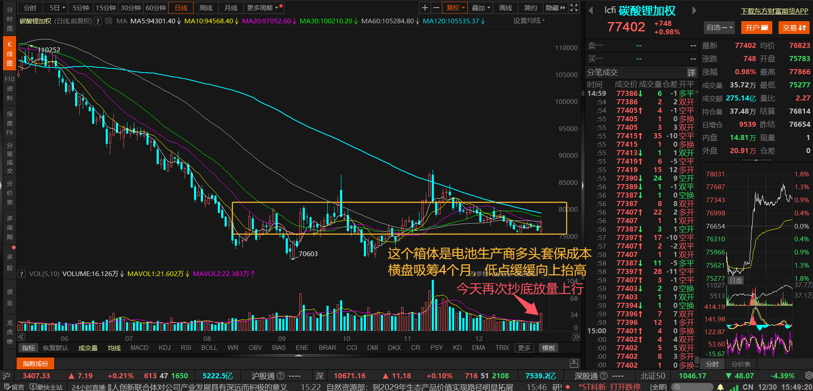
Task: Toggle the 隐藏 side panel button
Action: click(555, 8)
